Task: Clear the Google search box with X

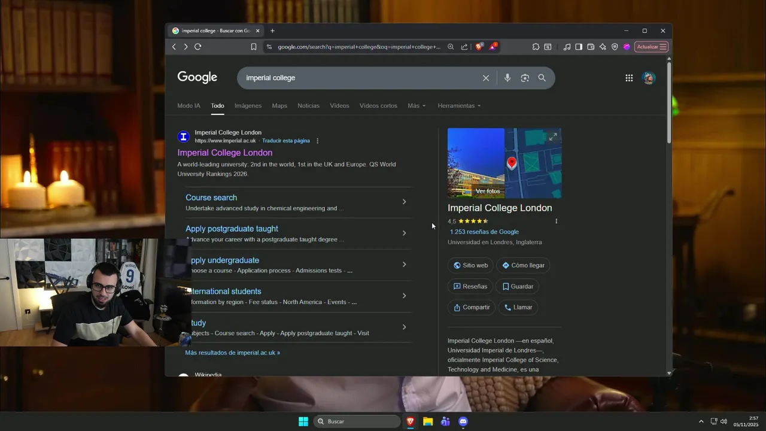Action: [x=486, y=78]
